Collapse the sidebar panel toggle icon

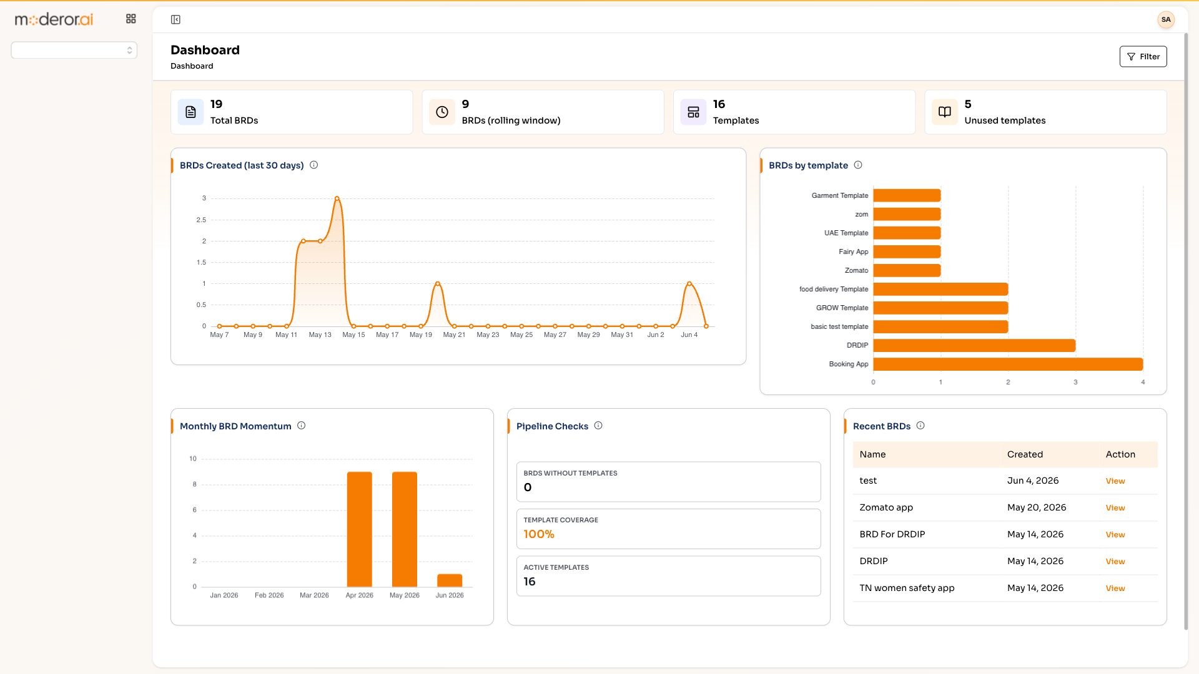pyautogui.click(x=175, y=19)
